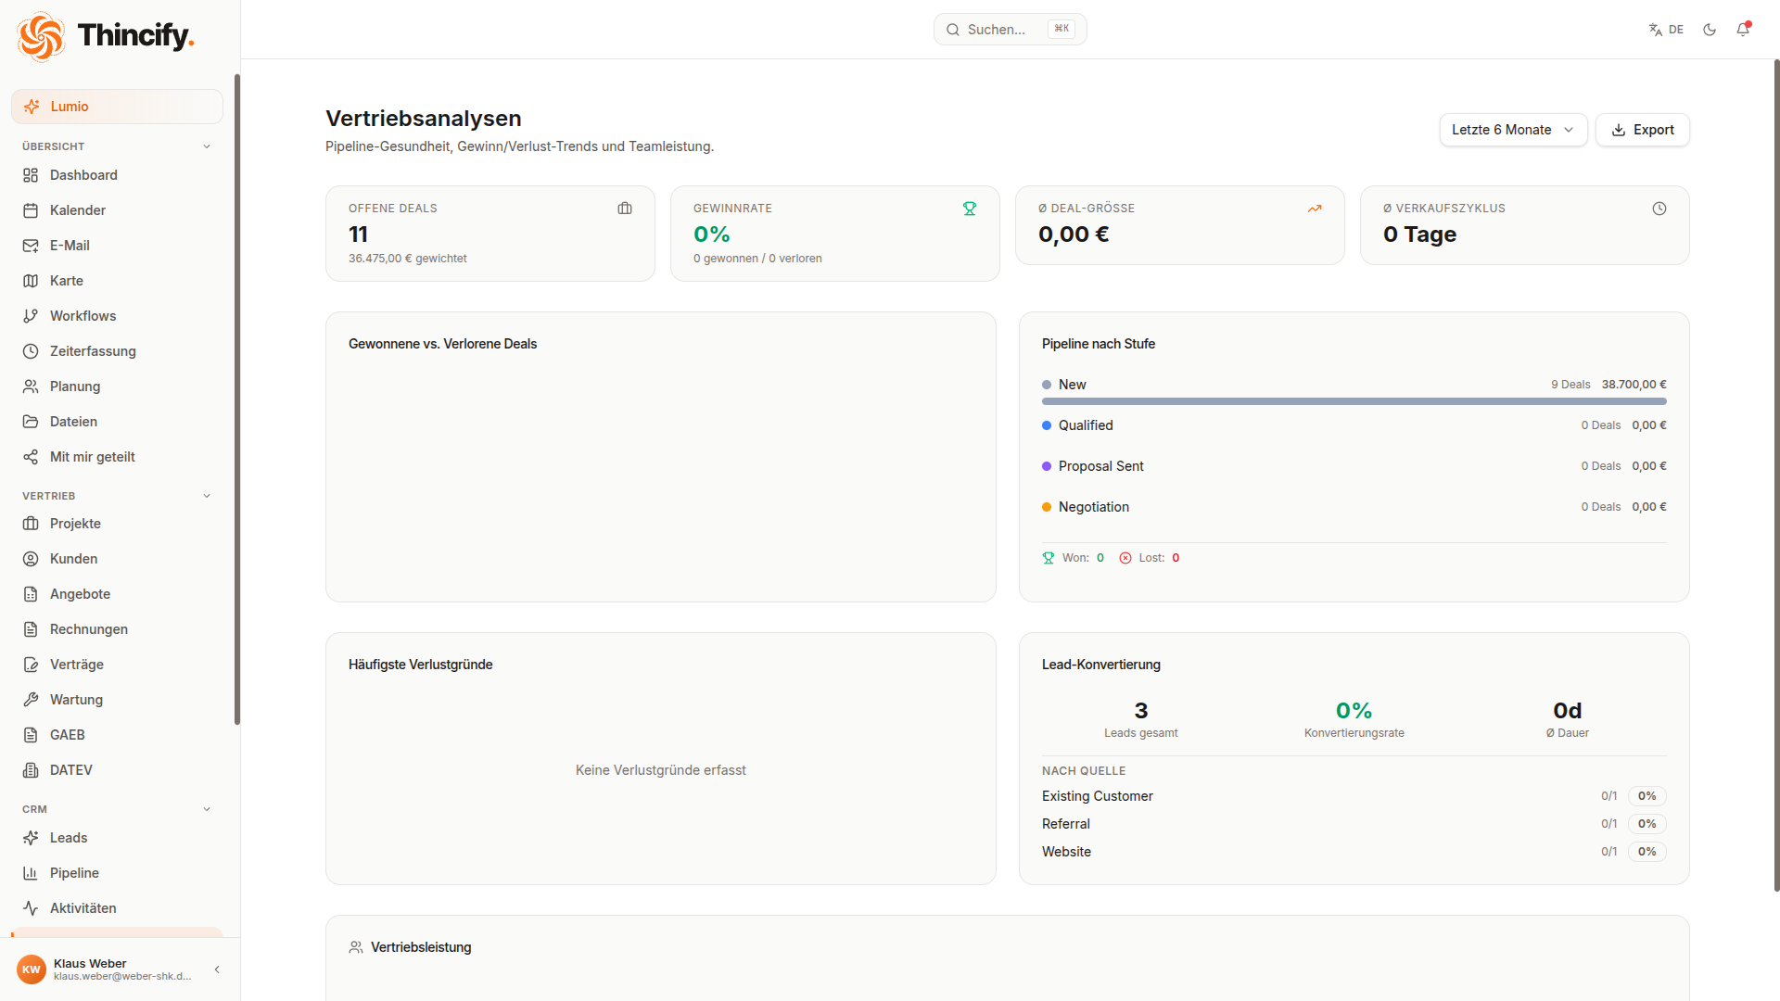Viewport: 1780px width, 1001px height.
Task: Click the Planung people icon
Action: tap(31, 386)
